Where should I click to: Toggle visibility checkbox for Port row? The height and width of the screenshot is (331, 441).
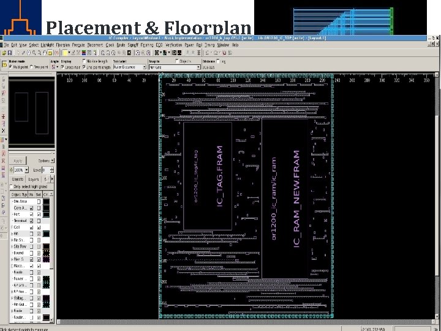31,215
